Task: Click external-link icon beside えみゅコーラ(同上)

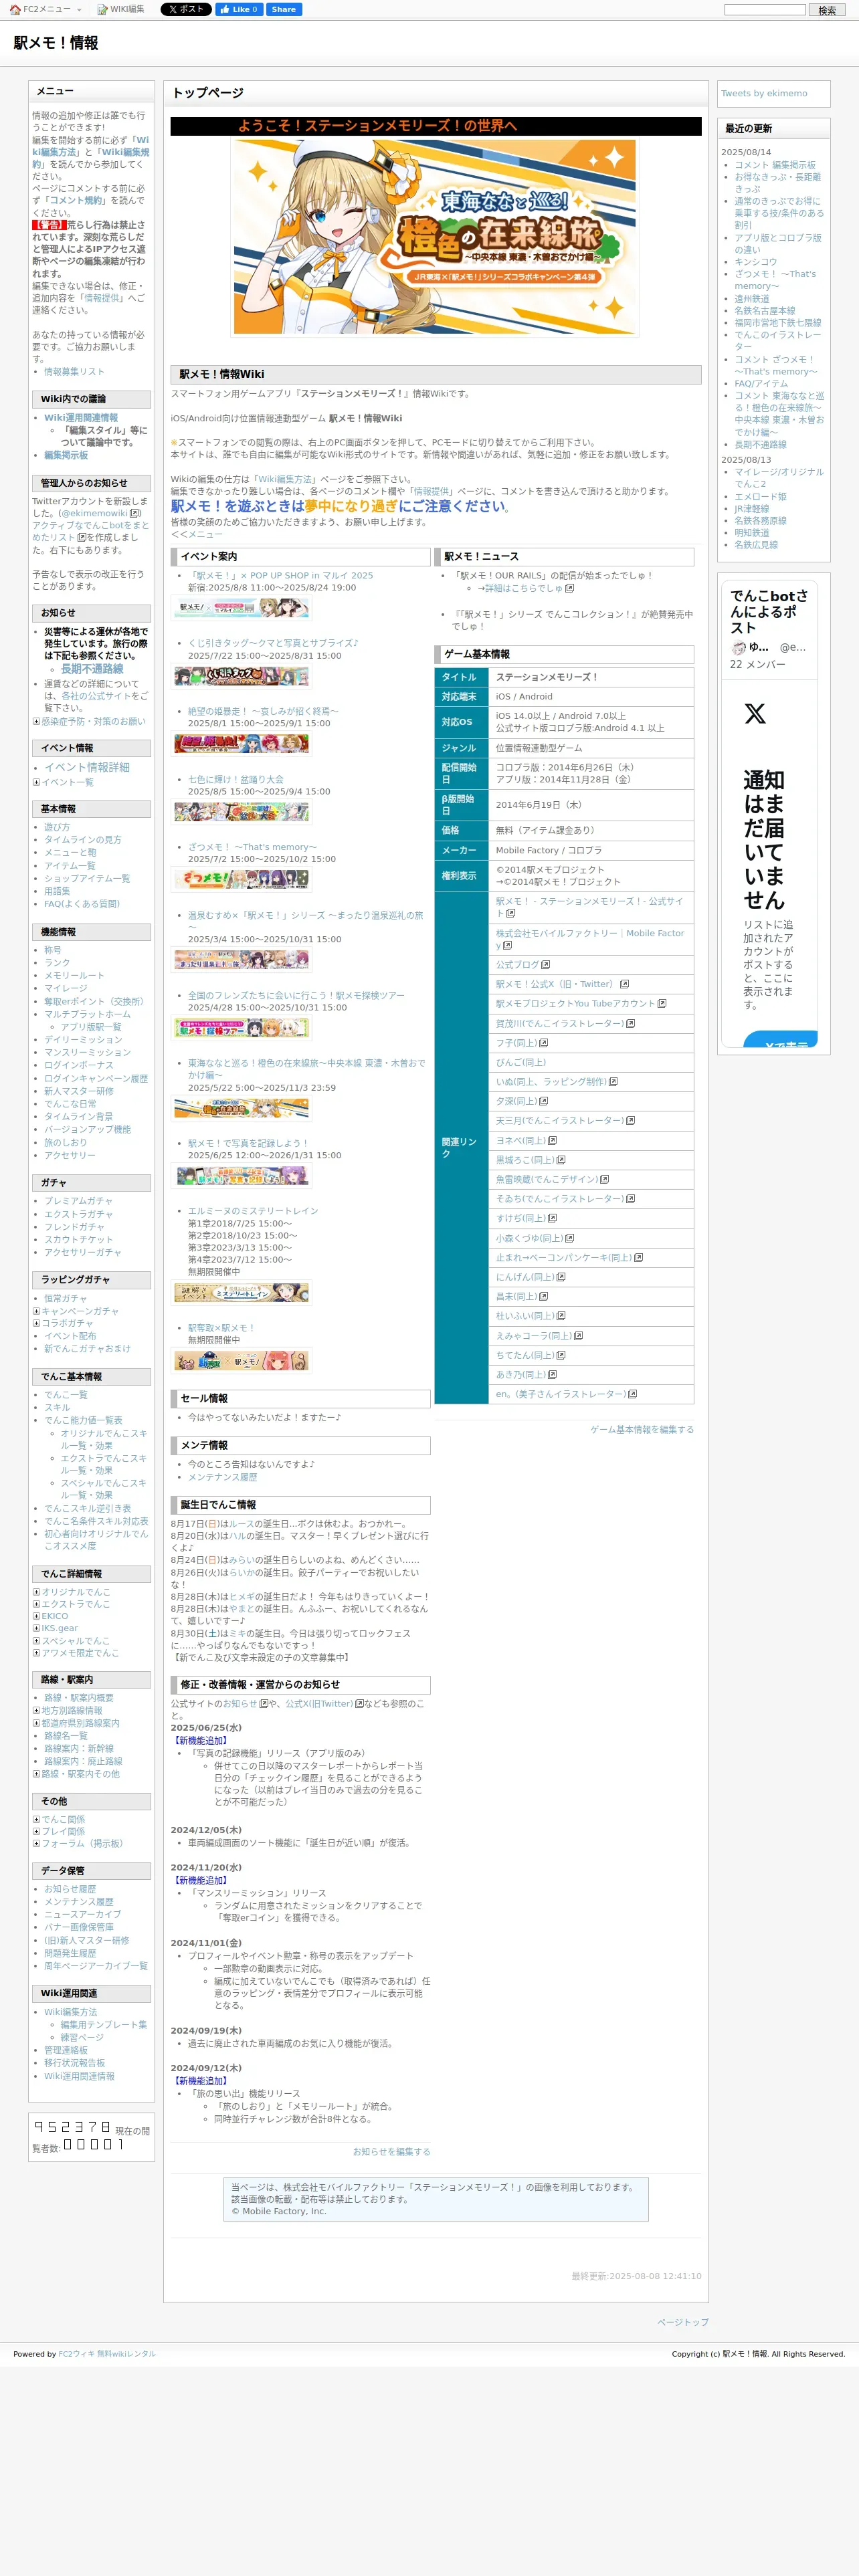Action: point(579,1335)
